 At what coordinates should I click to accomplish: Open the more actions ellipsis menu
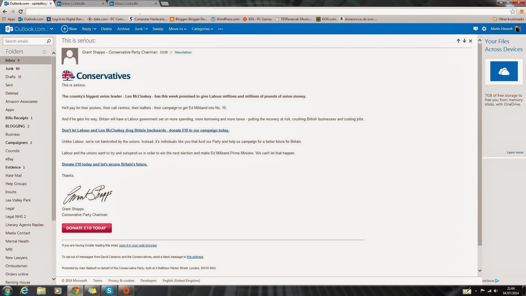pos(221,29)
